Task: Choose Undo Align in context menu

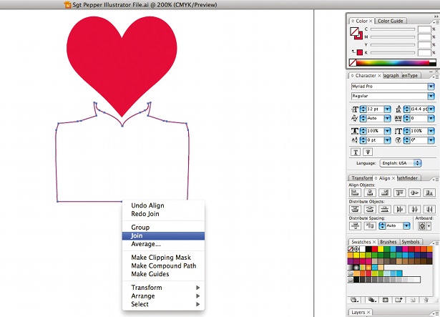Action: (x=147, y=205)
